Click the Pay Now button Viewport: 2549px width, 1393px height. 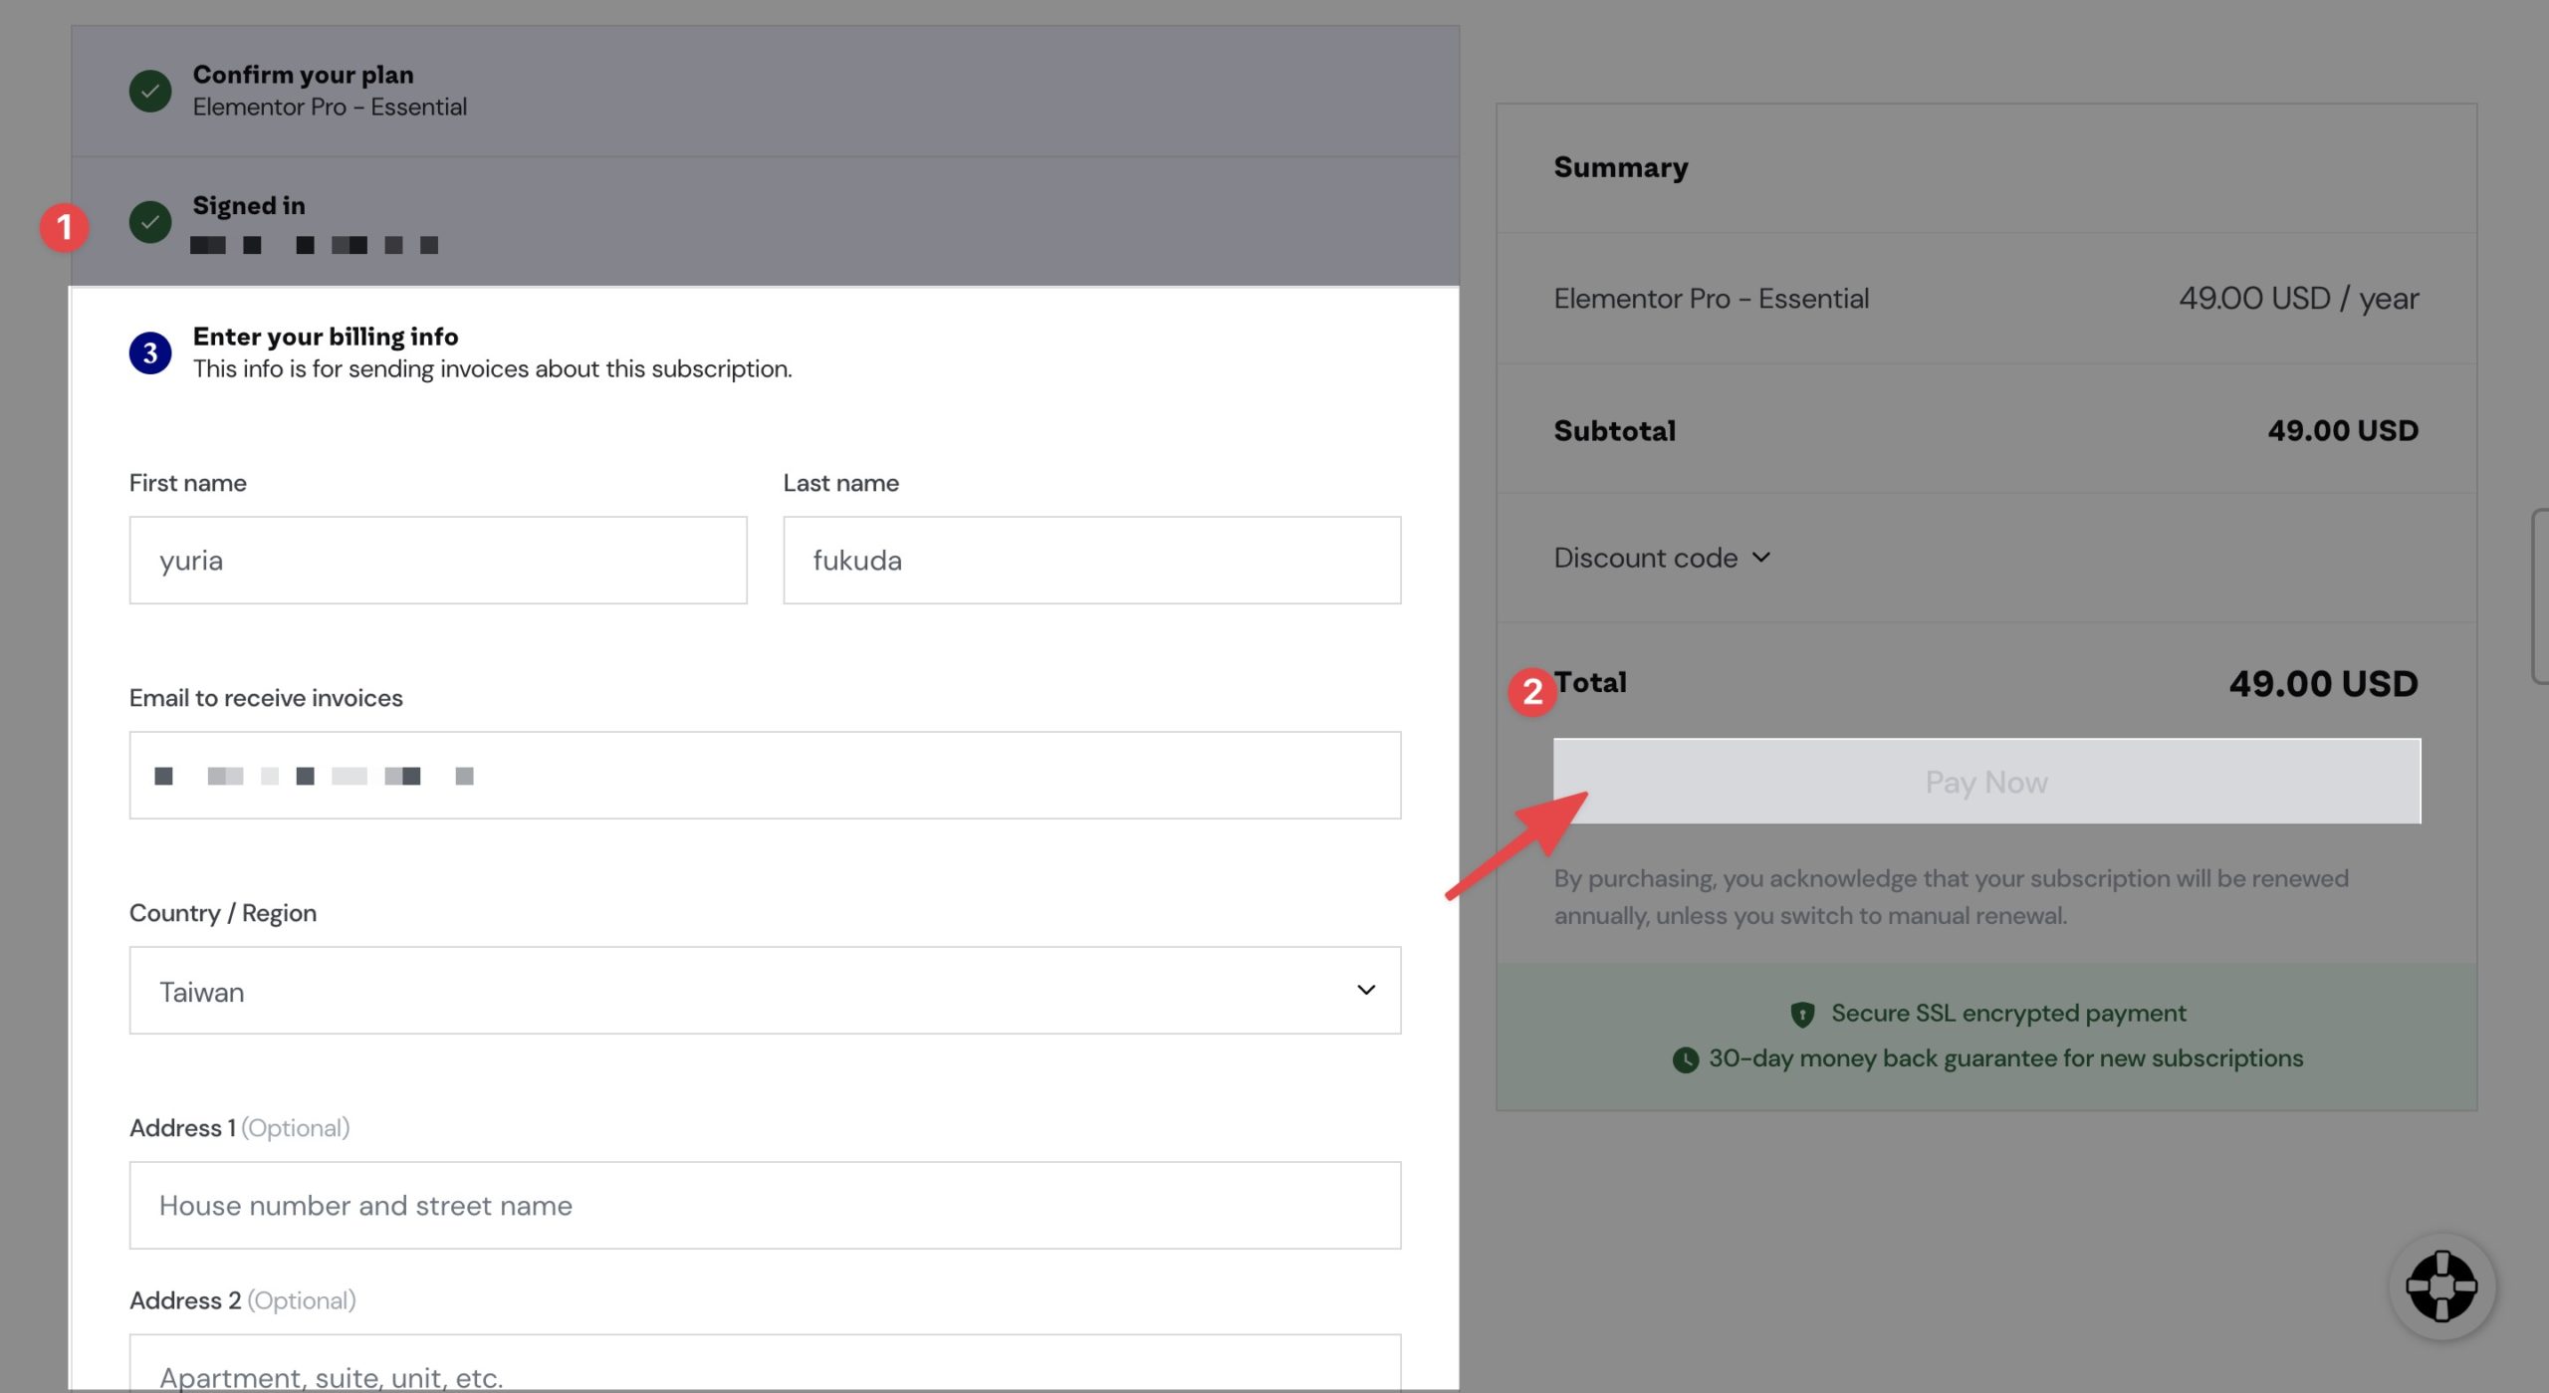coord(1986,781)
